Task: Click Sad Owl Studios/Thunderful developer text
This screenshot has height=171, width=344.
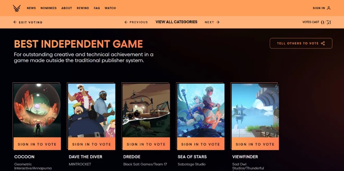Action: 248,166
